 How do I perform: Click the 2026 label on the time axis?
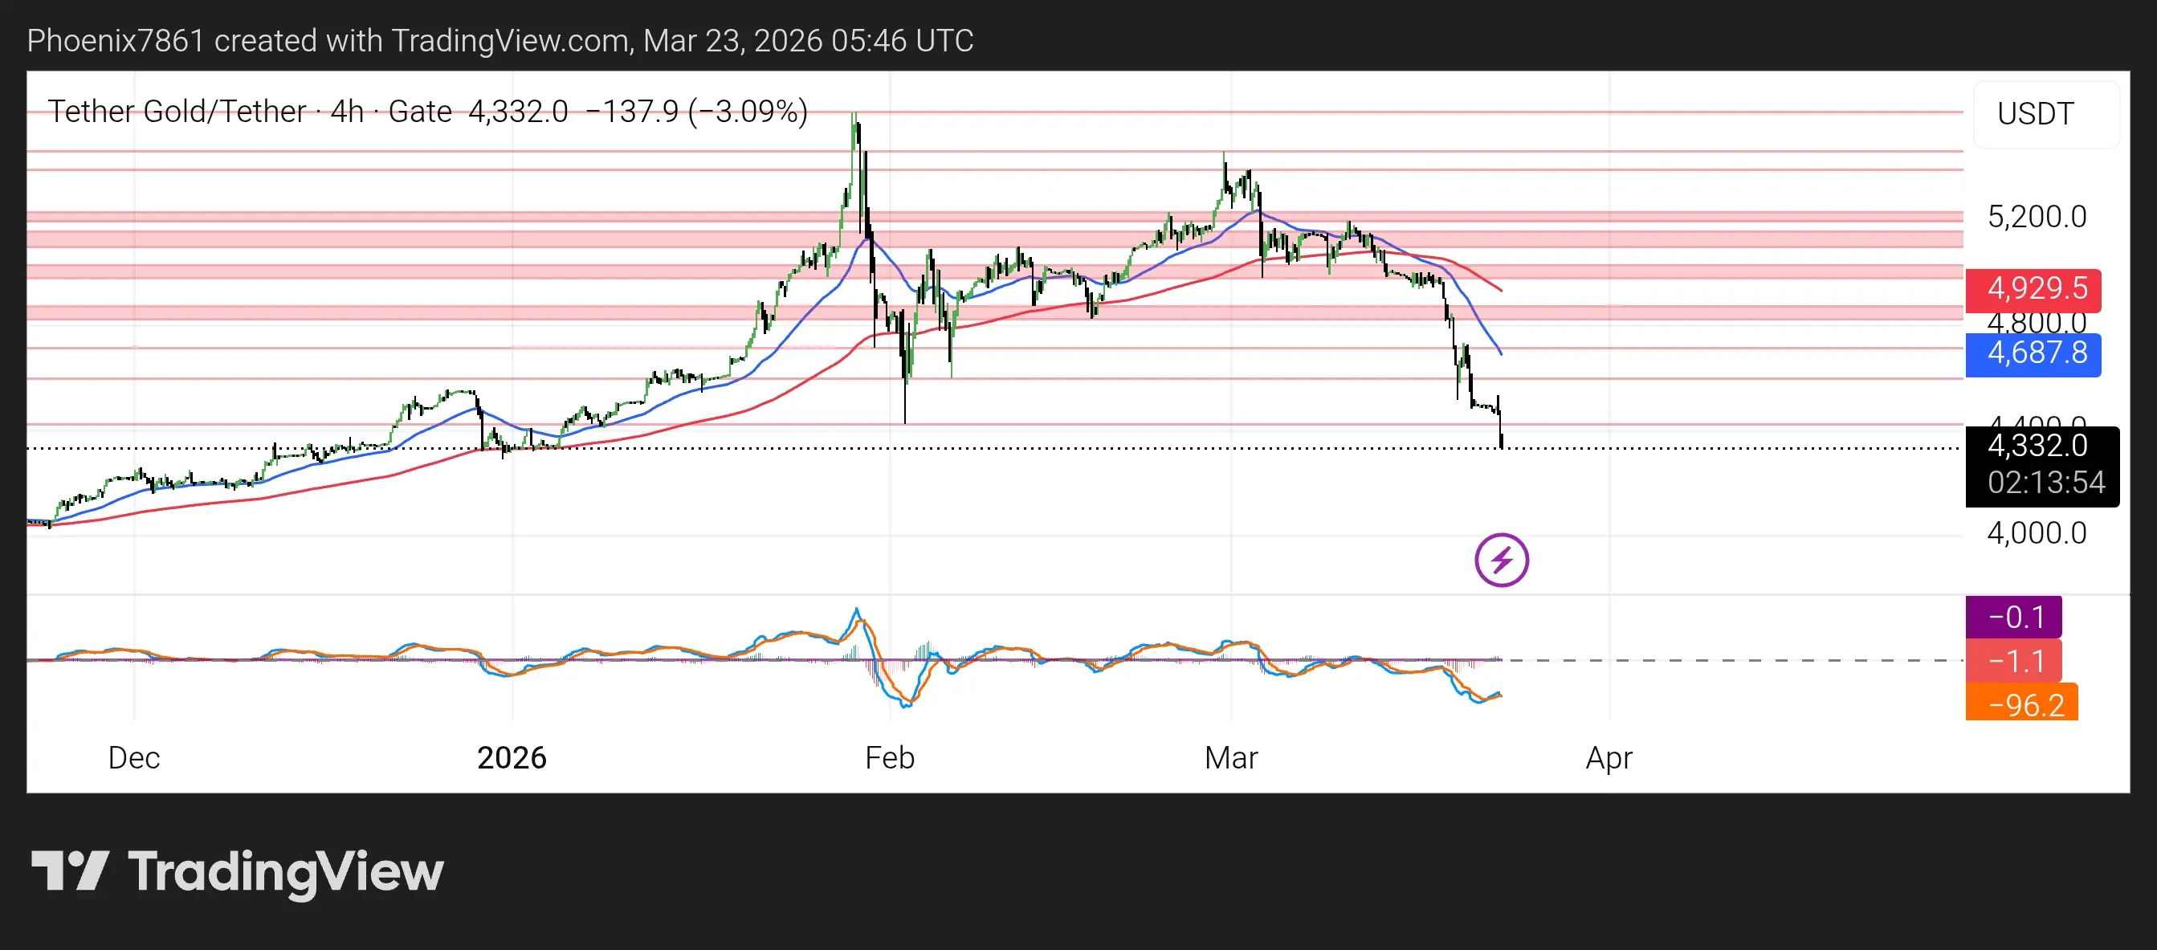tap(512, 757)
